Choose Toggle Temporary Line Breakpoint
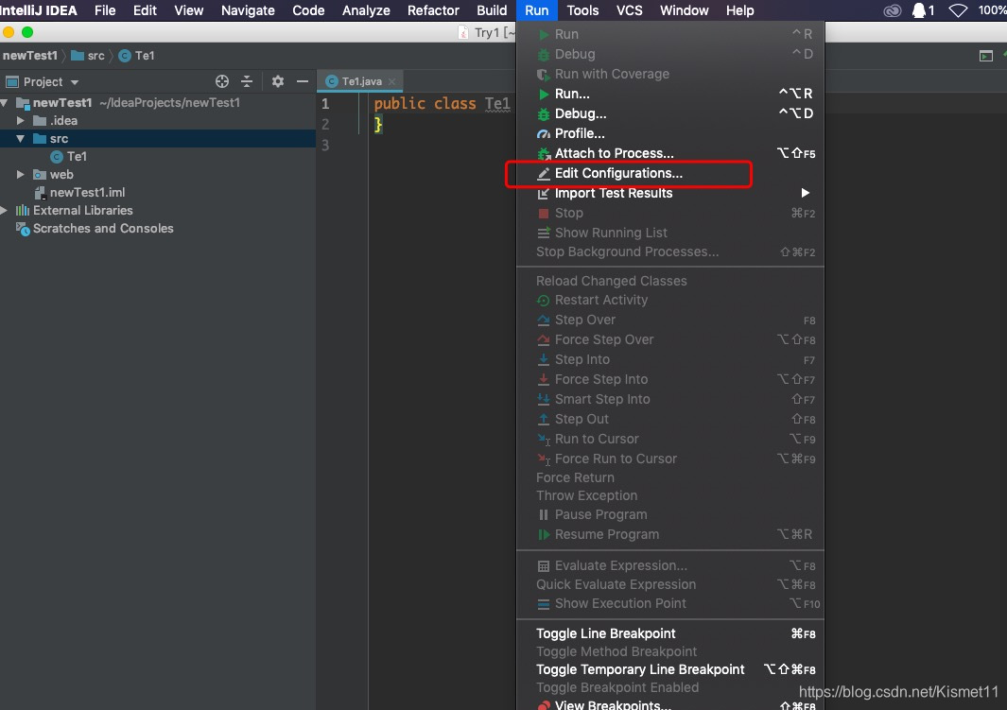This screenshot has width=1007, height=710. pyautogui.click(x=669, y=669)
